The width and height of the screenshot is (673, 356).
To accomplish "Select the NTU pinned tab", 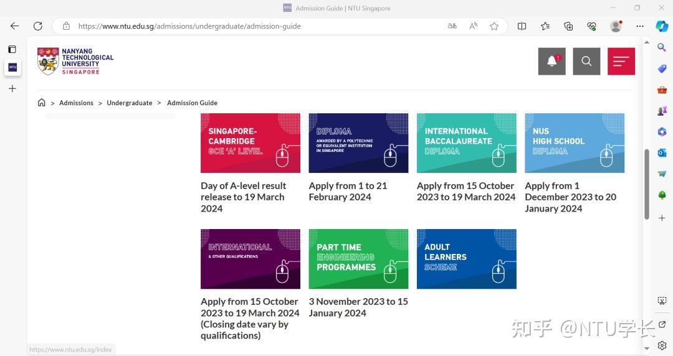I will (x=12, y=67).
